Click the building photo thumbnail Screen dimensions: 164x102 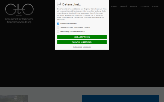click(x=14, y=98)
